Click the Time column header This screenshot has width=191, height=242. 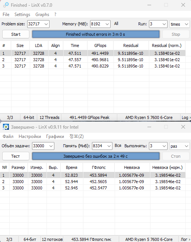[75, 45]
